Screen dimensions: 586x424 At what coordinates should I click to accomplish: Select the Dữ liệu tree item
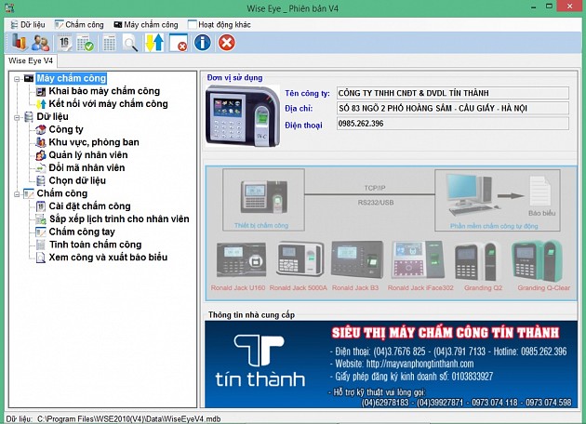coord(52,116)
